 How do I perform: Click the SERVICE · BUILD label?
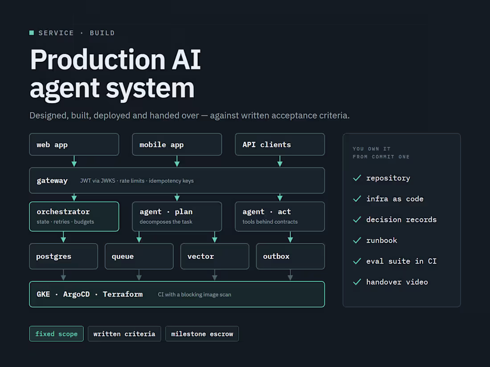77,33
